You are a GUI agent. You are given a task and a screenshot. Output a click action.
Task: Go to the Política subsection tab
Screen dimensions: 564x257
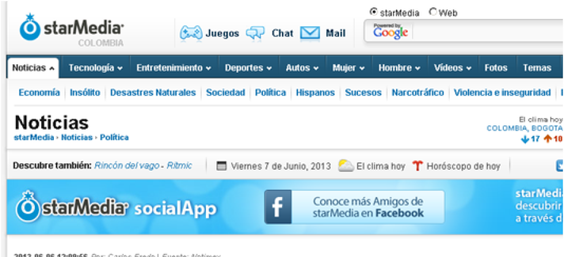click(x=270, y=92)
